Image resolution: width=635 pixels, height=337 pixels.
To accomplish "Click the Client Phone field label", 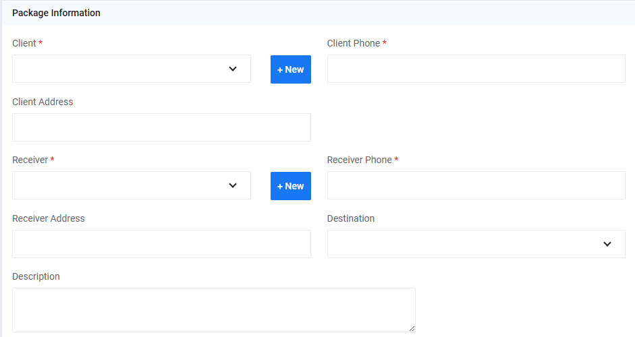I will 354,43.
